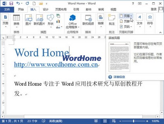
Task: Click the horizontal scrollbar right arrow
Action: click(157, 116)
